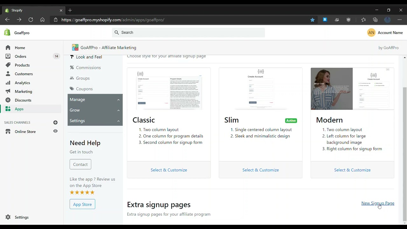Click the five-star review rating
407x229 pixels.
pyautogui.click(x=82, y=192)
